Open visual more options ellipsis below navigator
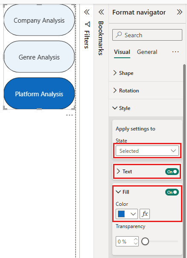 click(x=70, y=115)
